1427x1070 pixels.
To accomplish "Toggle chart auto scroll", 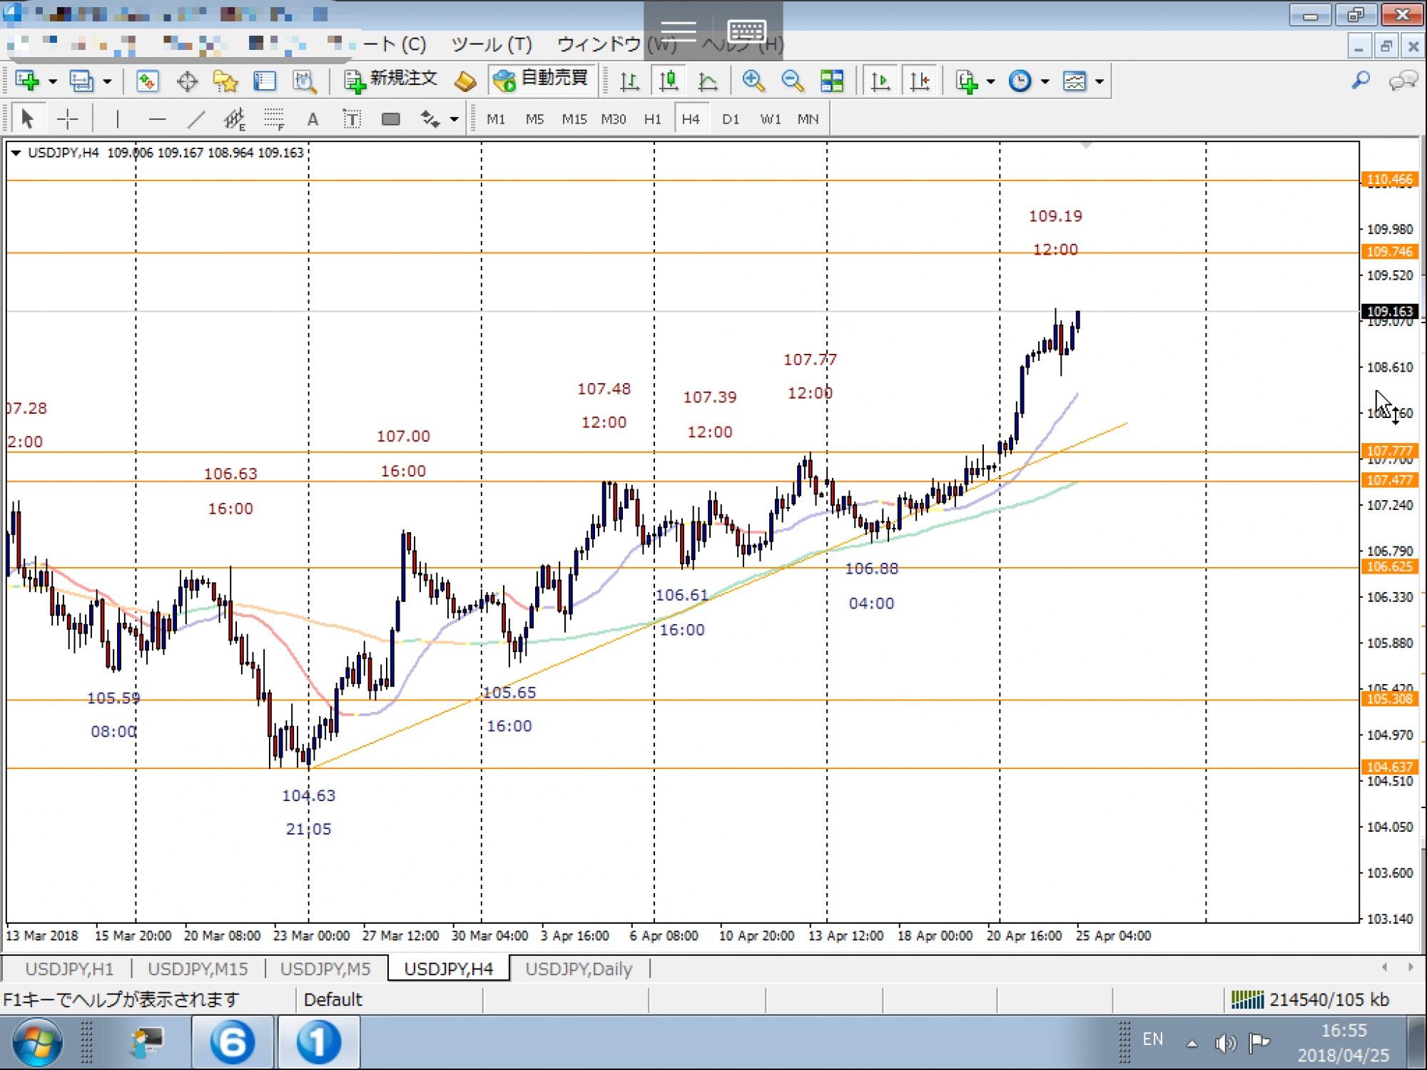I will [x=880, y=81].
